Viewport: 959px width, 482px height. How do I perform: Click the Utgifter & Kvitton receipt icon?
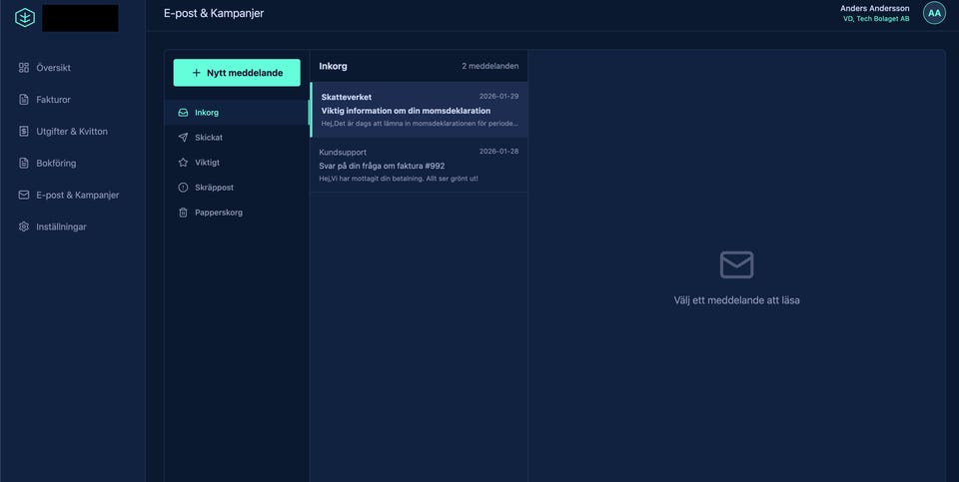(x=24, y=132)
